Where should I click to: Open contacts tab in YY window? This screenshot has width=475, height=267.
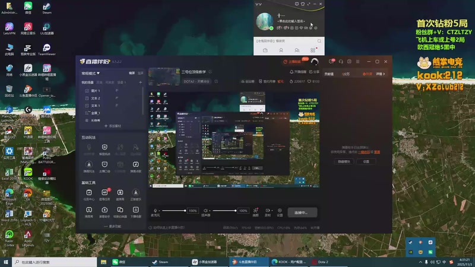point(281,50)
